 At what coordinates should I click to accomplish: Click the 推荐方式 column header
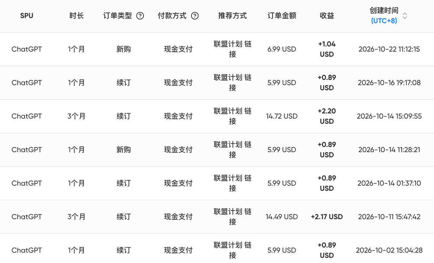coord(233,16)
